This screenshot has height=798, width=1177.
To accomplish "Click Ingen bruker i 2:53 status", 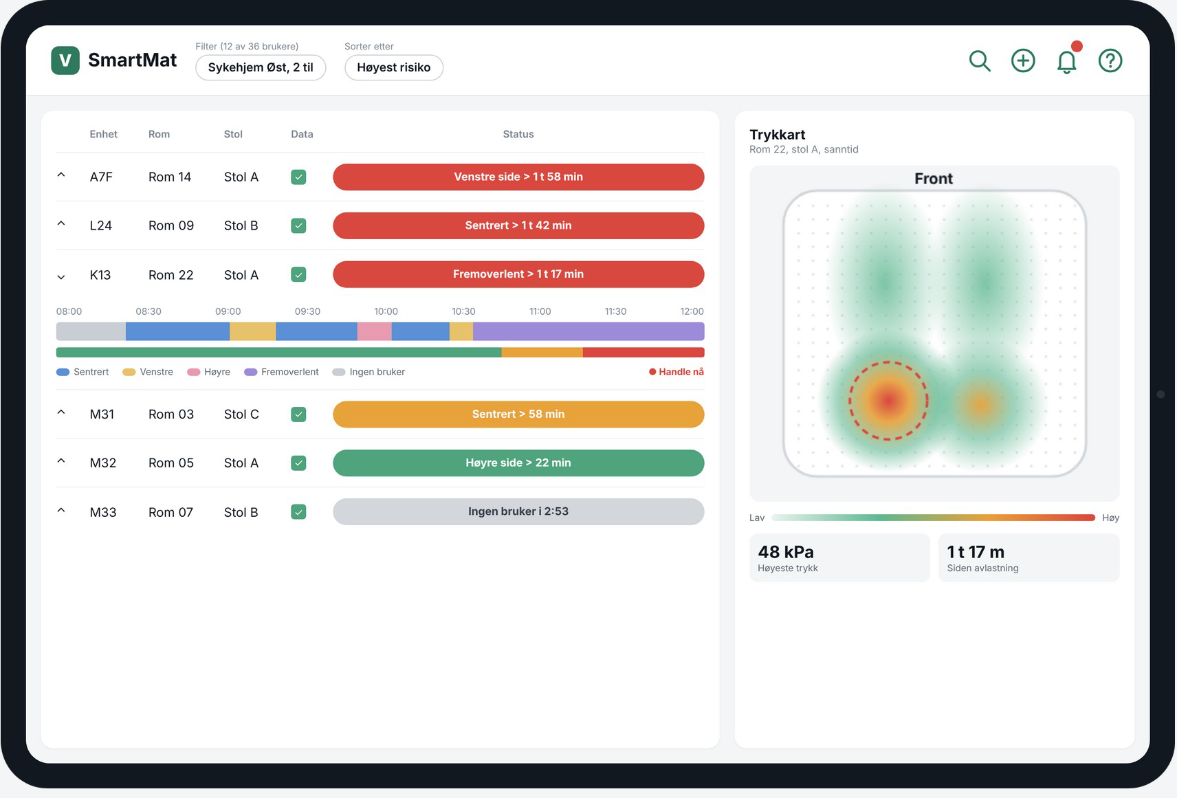I will pos(518,511).
